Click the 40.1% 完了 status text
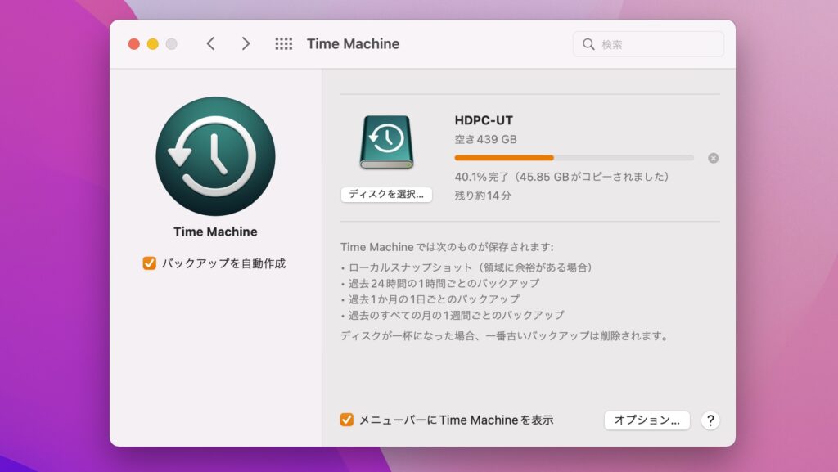The height and width of the screenshot is (472, 838). 561,177
